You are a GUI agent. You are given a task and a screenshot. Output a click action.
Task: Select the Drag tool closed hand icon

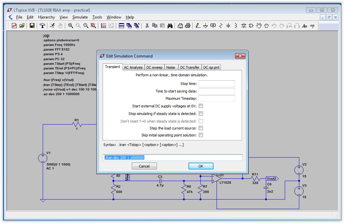(x=266, y=26)
